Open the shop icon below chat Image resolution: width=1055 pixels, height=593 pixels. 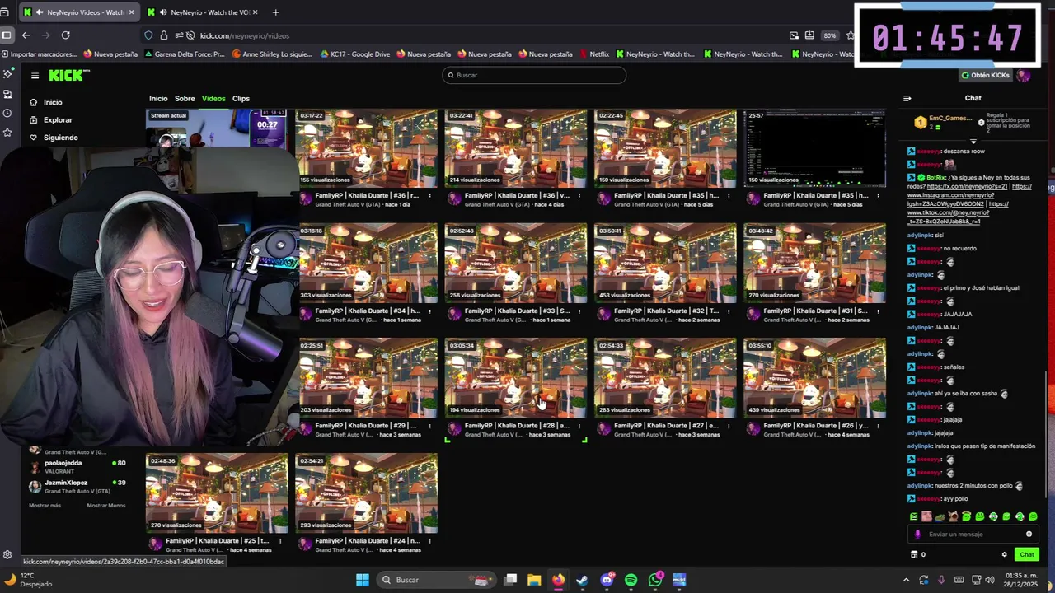(913, 554)
